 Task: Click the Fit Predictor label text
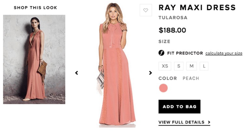pyautogui.click(x=185, y=53)
